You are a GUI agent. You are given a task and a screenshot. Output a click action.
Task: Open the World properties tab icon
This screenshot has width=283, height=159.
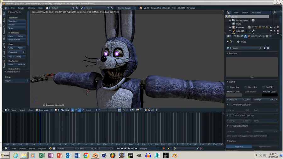(246, 36)
